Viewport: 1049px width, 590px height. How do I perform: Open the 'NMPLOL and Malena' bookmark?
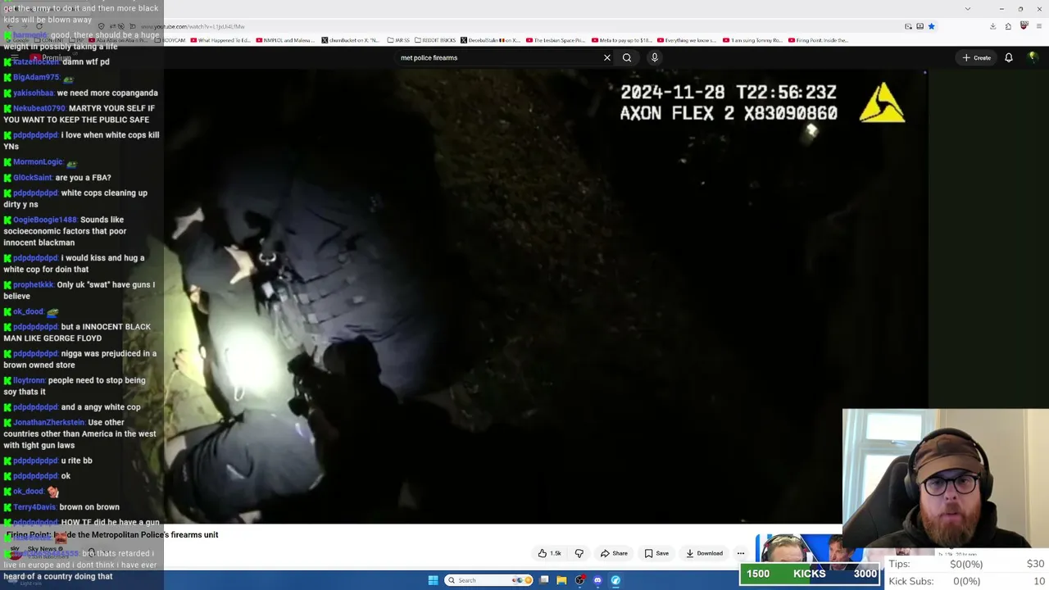[x=284, y=40]
